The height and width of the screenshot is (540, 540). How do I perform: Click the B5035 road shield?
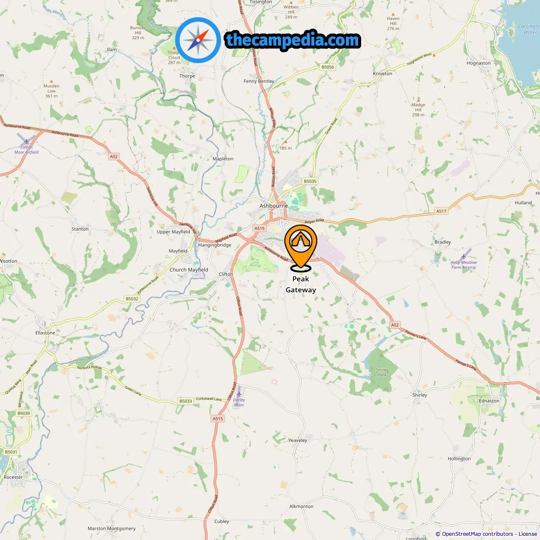[x=310, y=181]
